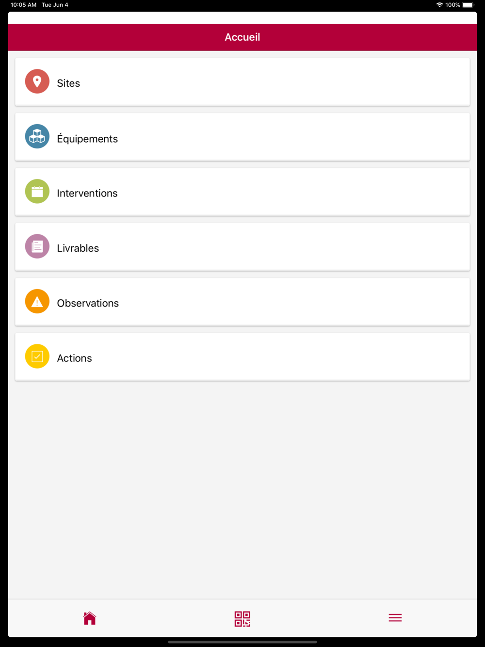The image size is (485, 647).
Task: Tap the purple Livrables document icon
Action: (37, 246)
